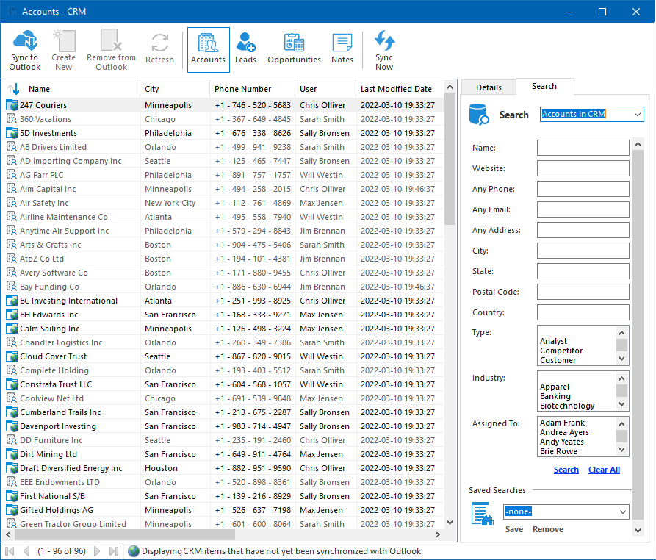Select the Search tab

(544, 86)
